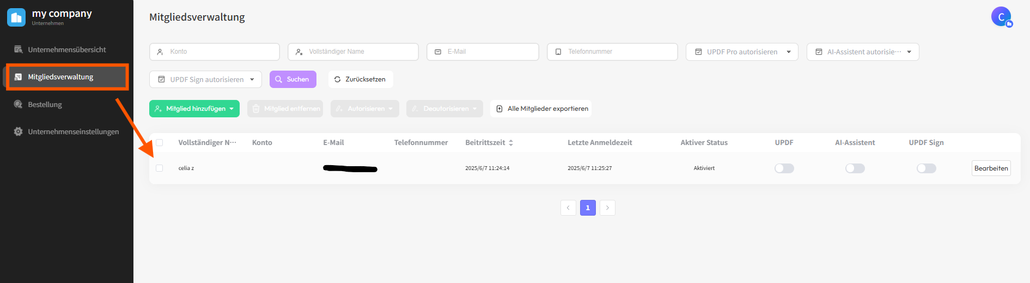Click the user icon in Konto field
Image resolution: width=1030 pixels, height=283 pixels.
click(160, 52)
